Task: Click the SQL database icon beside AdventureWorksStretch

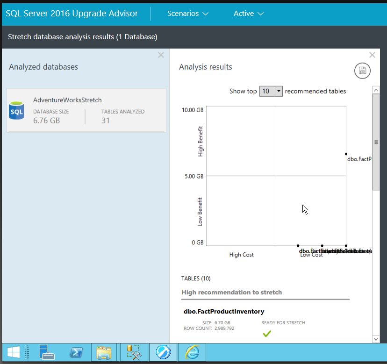Action: pos(16,111)
